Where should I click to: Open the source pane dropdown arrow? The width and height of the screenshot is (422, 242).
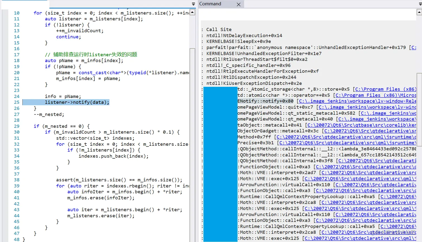193,4
